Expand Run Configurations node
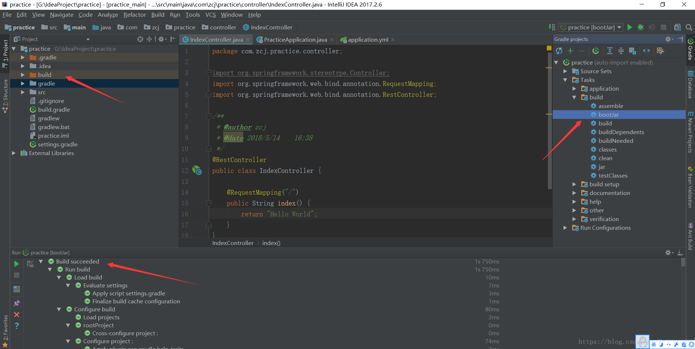695x349 pixels. 565,228
